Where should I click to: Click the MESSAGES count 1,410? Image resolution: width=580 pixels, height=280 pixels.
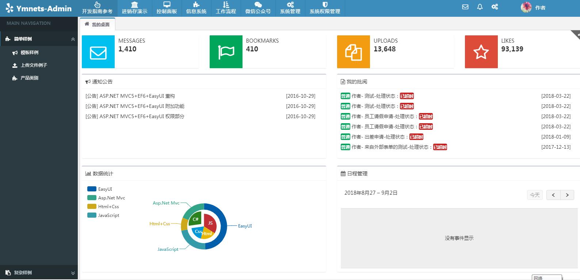[127, 49]
